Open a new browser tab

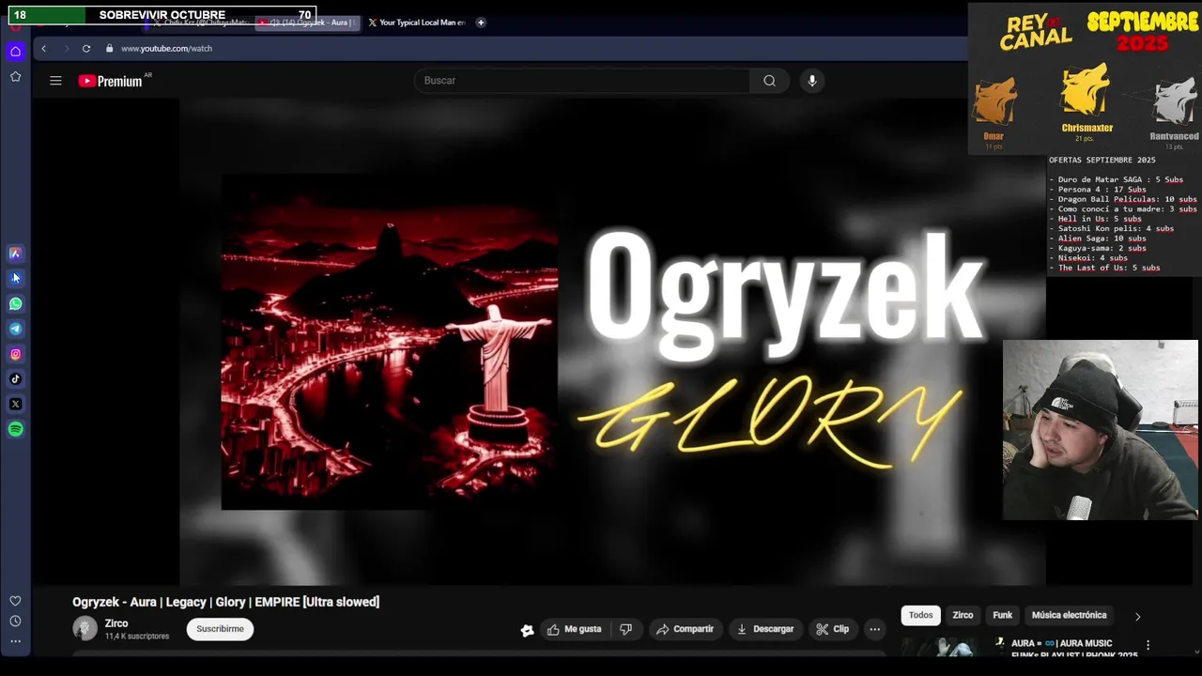coord(481,23)
